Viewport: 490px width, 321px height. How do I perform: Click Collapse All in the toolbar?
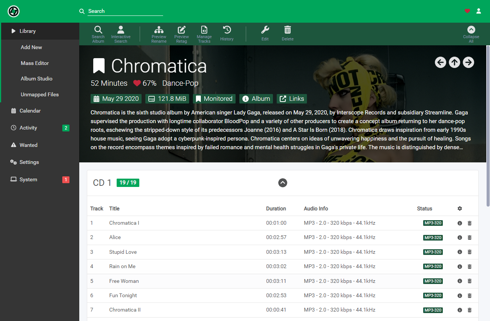(471, 34)
